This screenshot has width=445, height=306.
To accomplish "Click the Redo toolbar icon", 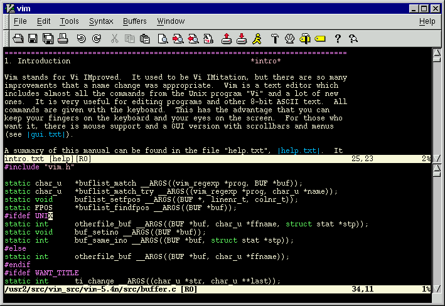I will 97,39.
